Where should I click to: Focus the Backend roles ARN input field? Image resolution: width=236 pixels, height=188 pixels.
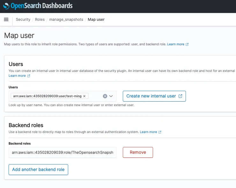point(63,152)
